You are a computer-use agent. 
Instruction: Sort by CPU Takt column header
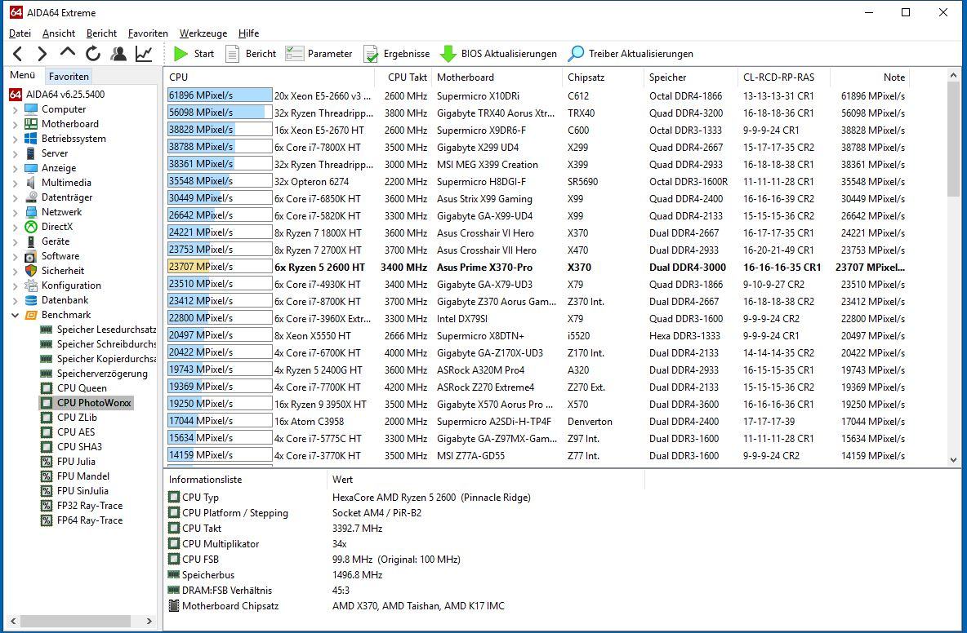(x=402, y=77)
